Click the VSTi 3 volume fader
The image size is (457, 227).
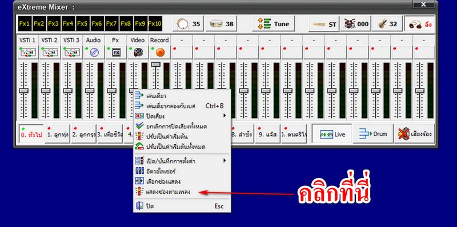click(x=67, y=91)
